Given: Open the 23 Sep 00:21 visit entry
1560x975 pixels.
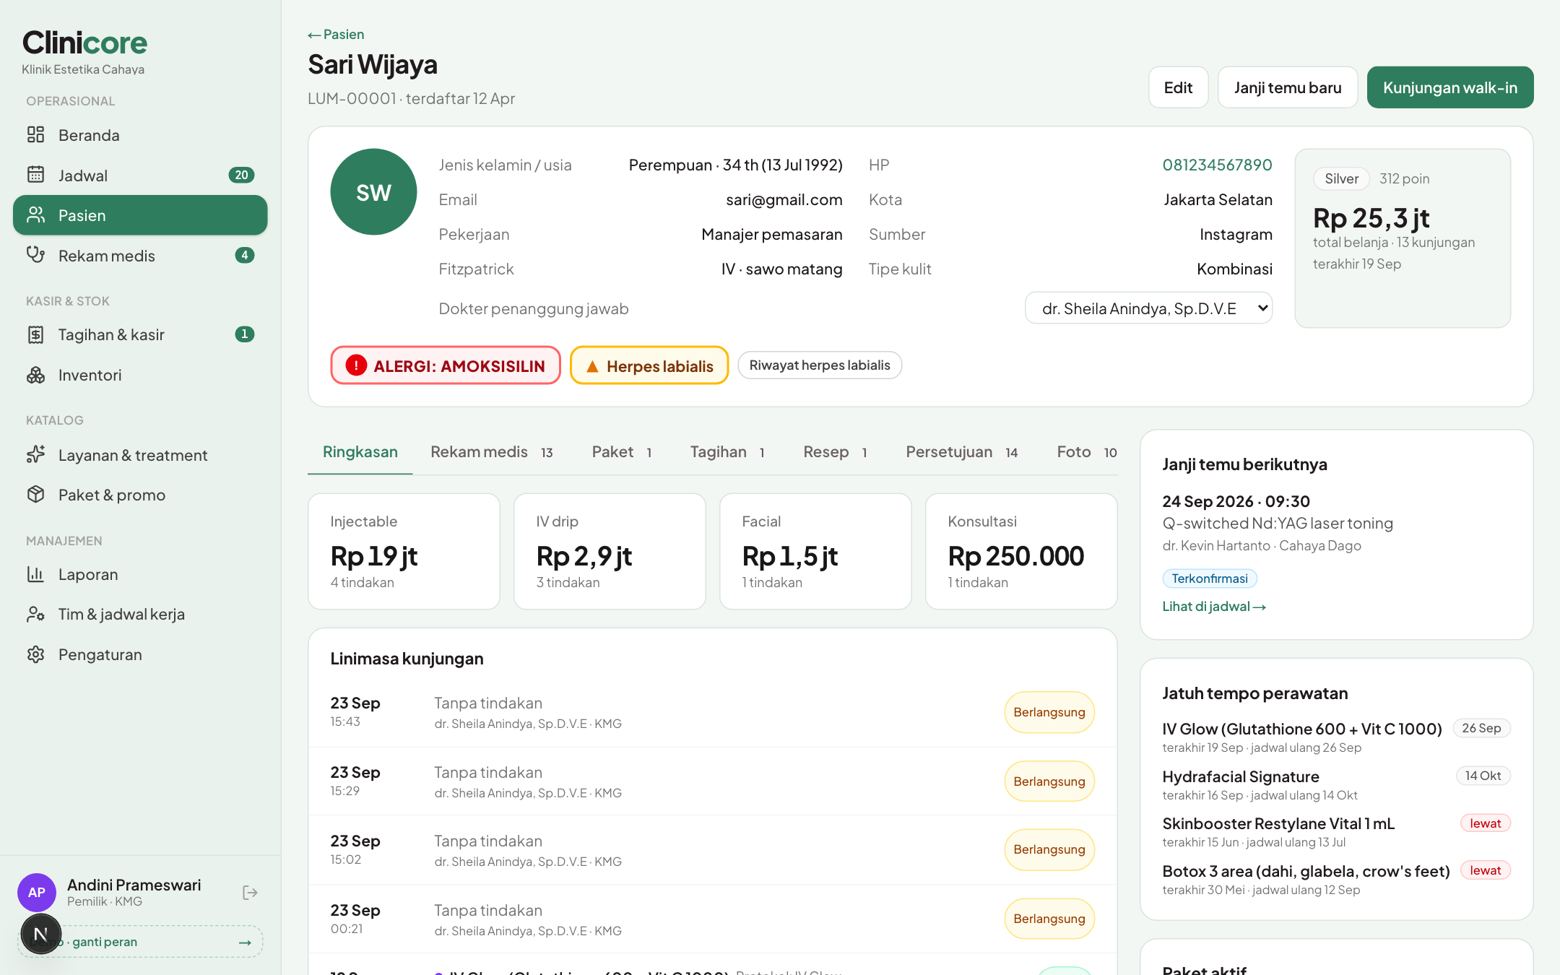Looking at the screenshot, I should click(x=713, y=919).
